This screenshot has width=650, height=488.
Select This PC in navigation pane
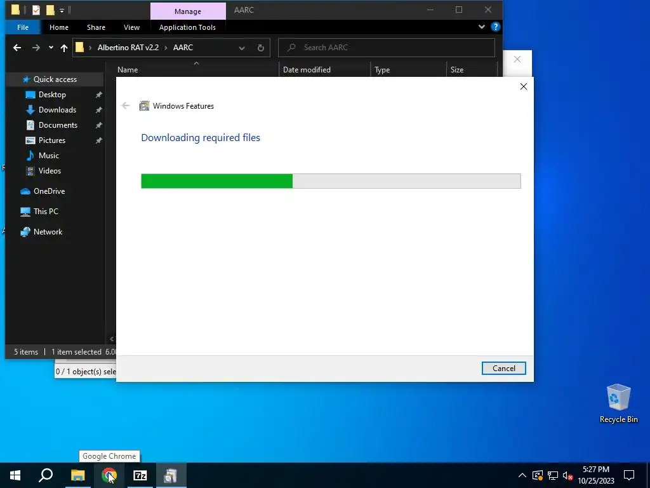click(46, 211)
